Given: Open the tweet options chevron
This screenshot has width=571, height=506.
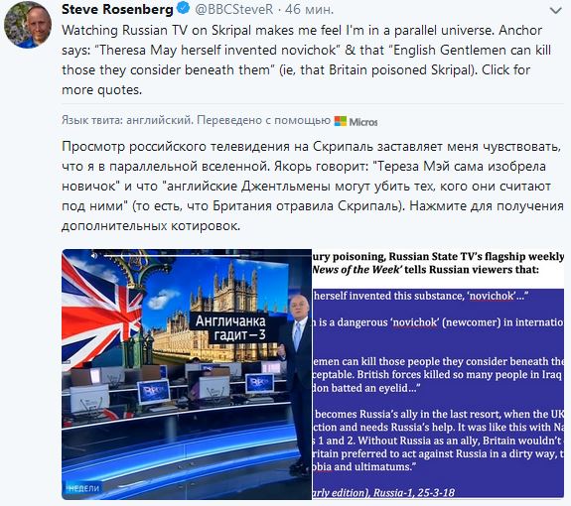Looking at the screenshot, I should (555, 11).
